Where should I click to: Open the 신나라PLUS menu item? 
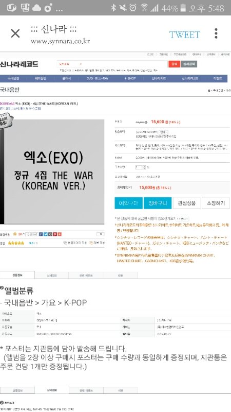coord(190,79)
